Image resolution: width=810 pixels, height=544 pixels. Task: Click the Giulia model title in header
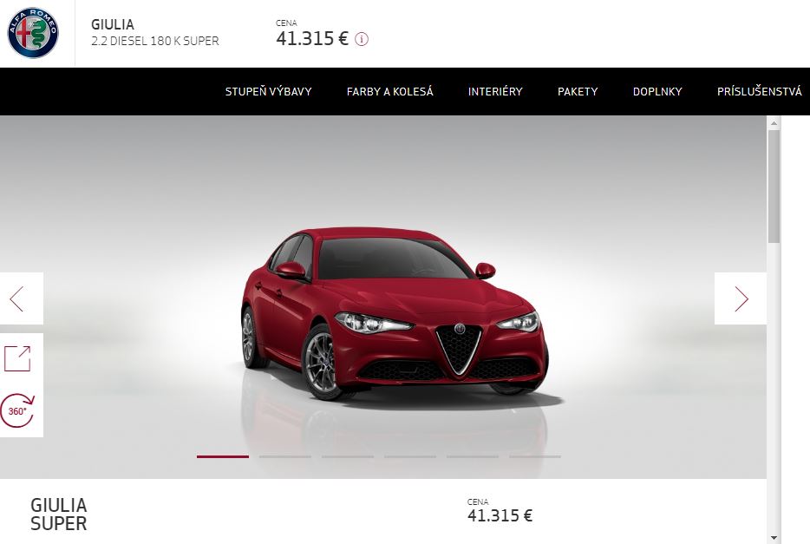(113, 24)
